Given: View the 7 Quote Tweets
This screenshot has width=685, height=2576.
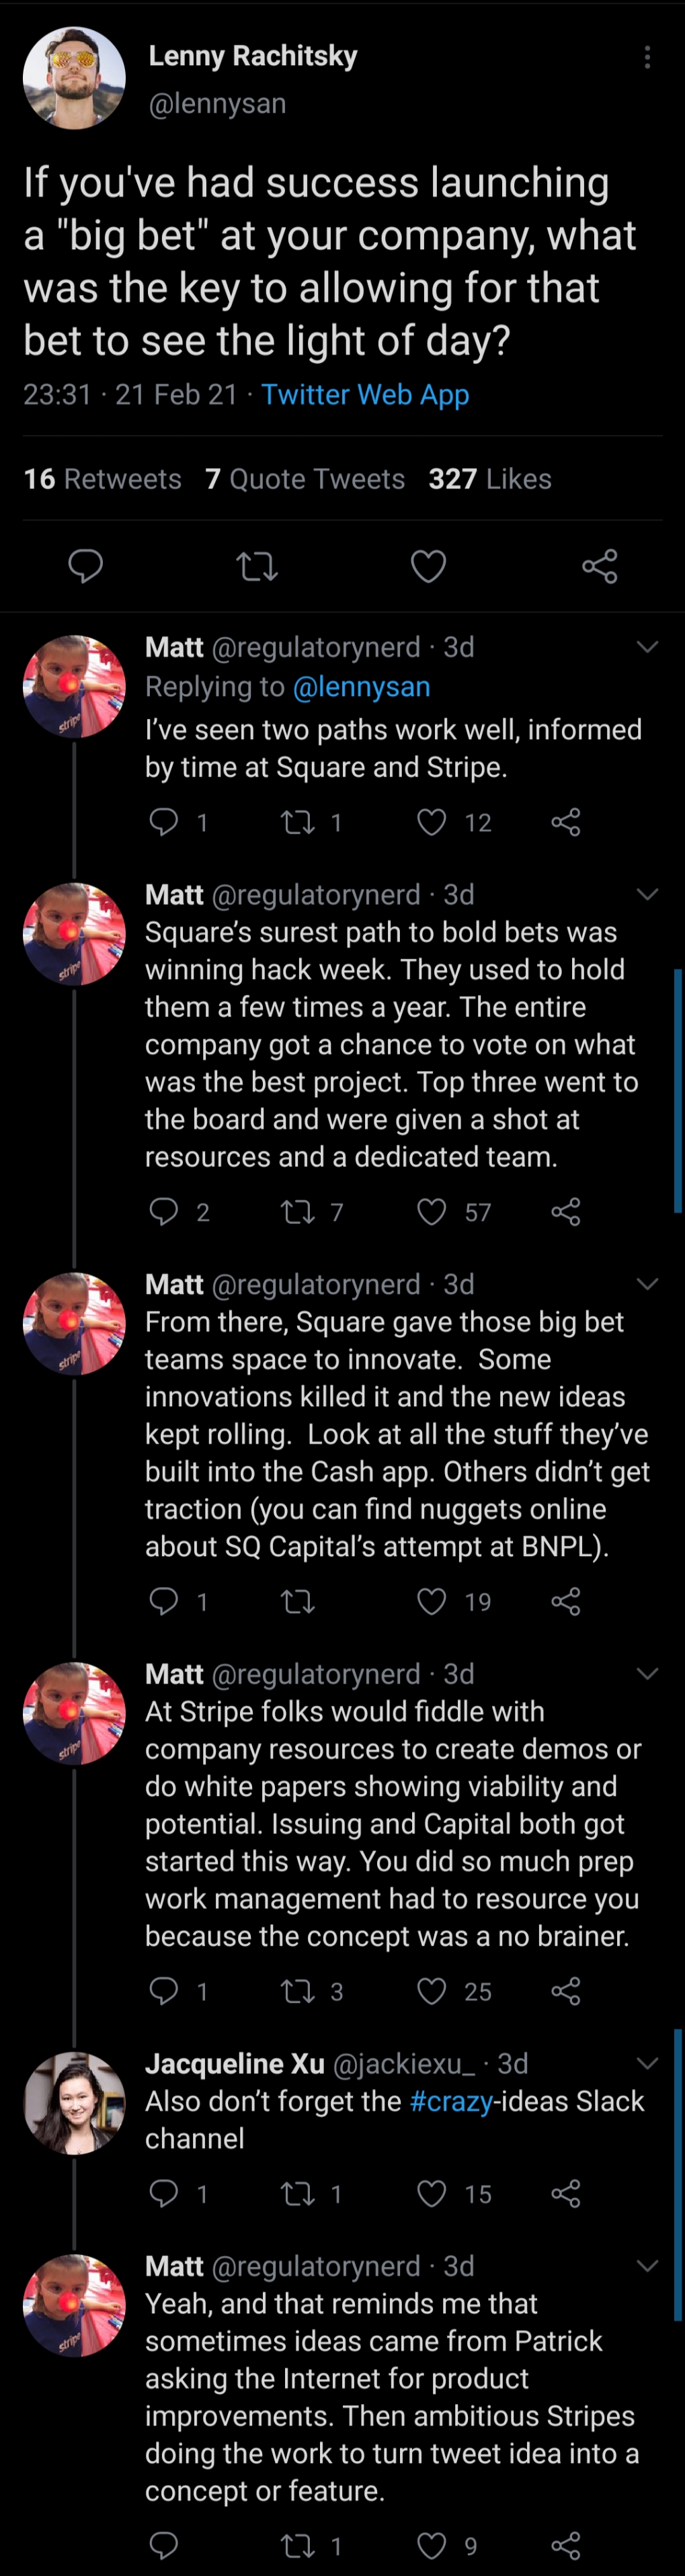Looking at the screenshot, I should 305,479.
